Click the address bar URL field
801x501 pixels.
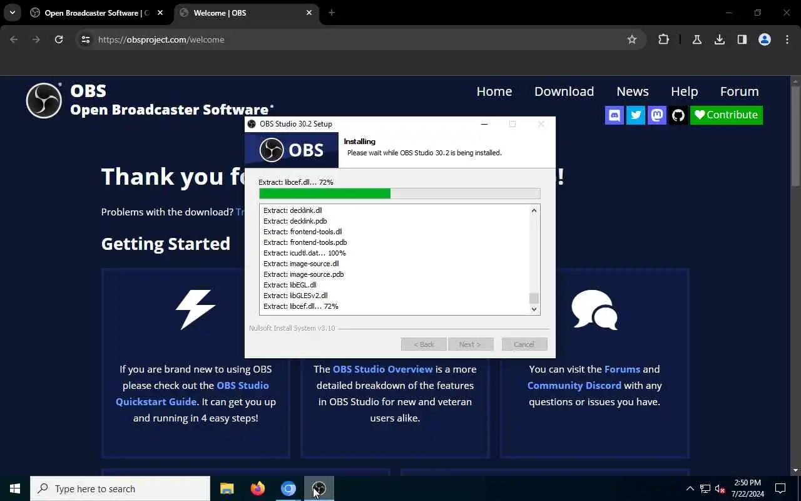tap(360, 39)
